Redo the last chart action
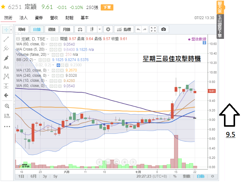The height and width of the screenshot is (185, 248). click(145, 29)
